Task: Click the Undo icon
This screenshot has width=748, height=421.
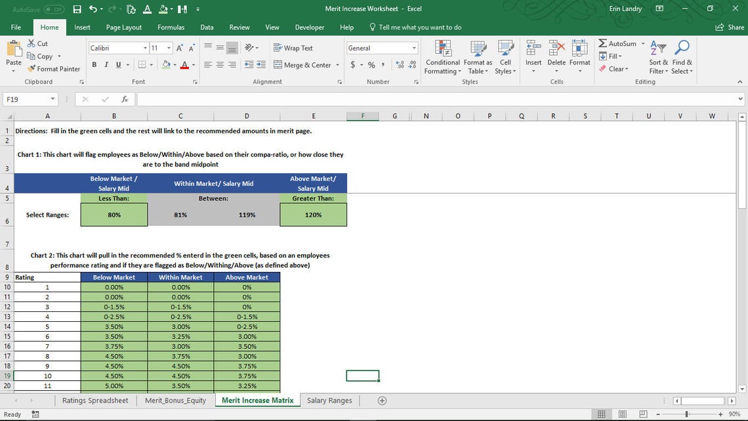Action: pos(93,9)
